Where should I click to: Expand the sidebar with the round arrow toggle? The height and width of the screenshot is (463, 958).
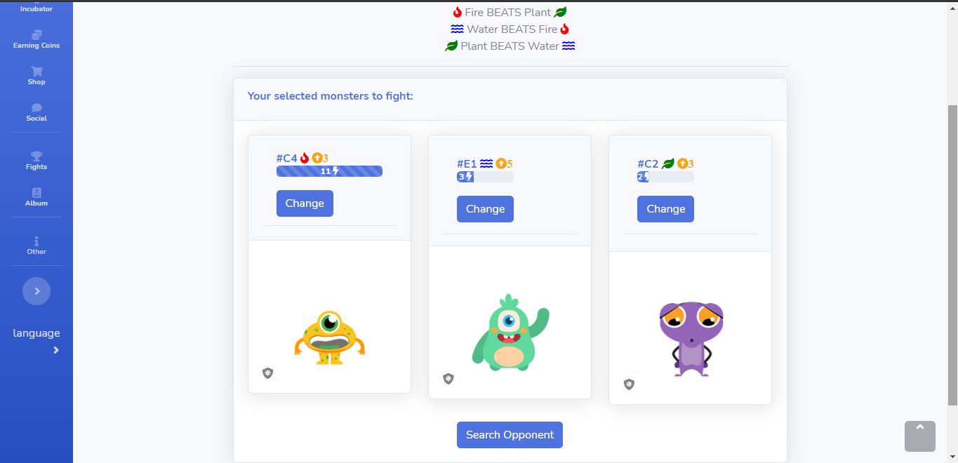pos(36,291)
